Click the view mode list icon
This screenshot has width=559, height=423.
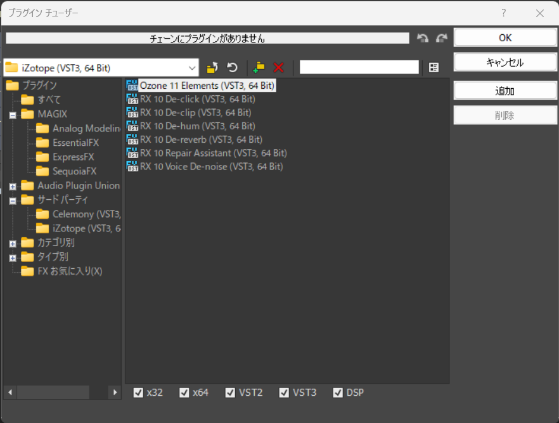(x=434, y=67)
